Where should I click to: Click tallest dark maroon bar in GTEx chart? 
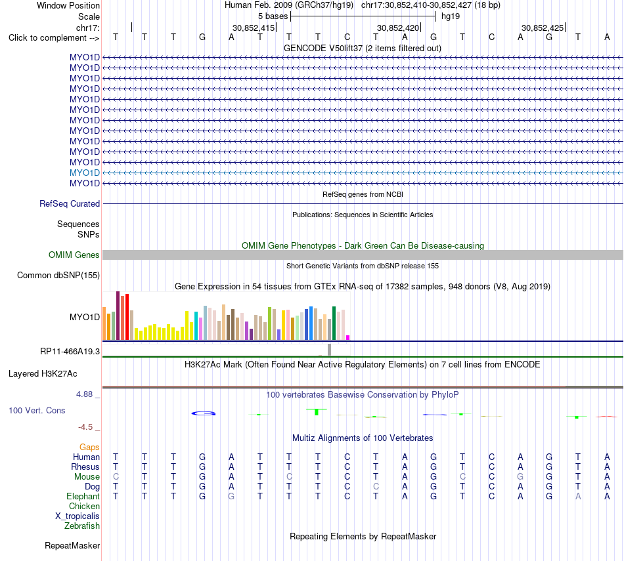pos(118,316)
